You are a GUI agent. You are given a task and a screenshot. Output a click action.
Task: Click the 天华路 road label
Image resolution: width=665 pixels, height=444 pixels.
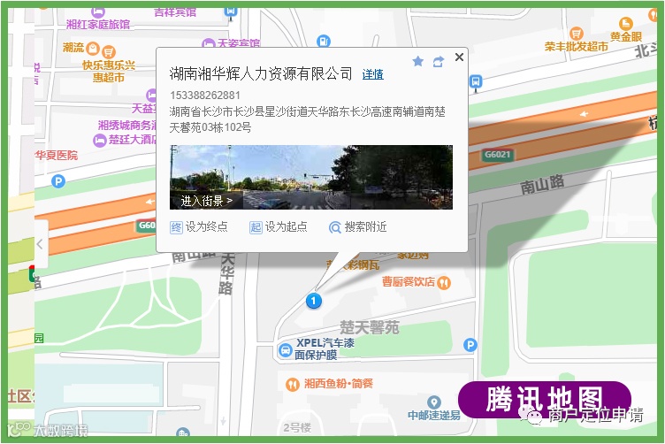226,273
